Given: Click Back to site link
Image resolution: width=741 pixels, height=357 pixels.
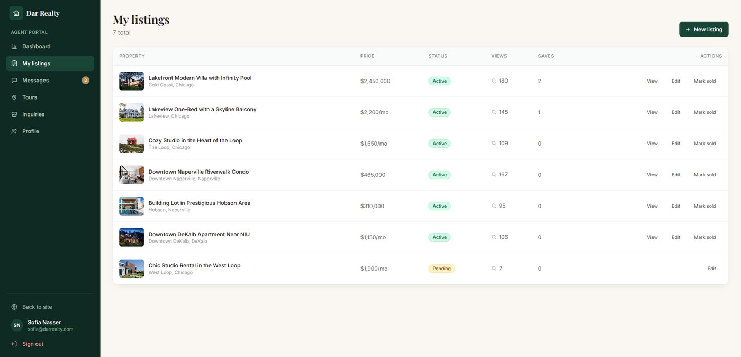Looking at the screenshot, I should (x=50, y=307).
